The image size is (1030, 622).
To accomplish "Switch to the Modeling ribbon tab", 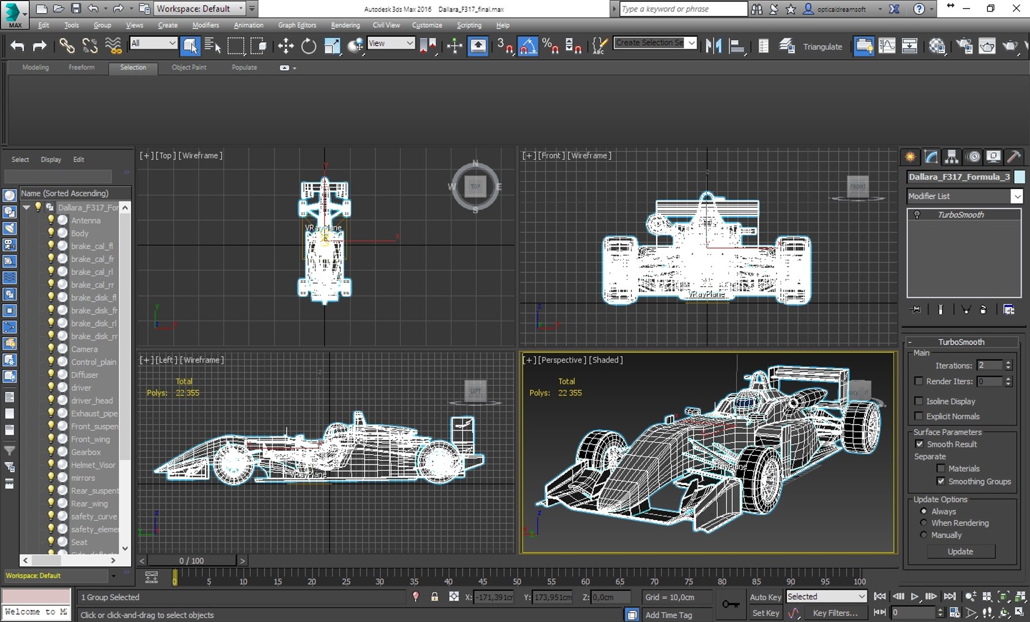I will click(36, 67).
